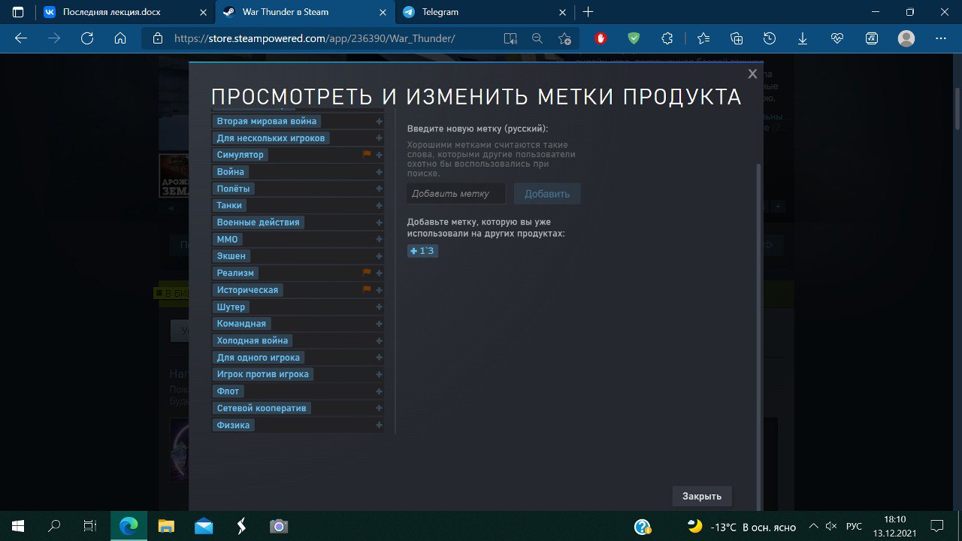
Task: Click the plus icon for the 'Физика' tag
Action: 380,425
